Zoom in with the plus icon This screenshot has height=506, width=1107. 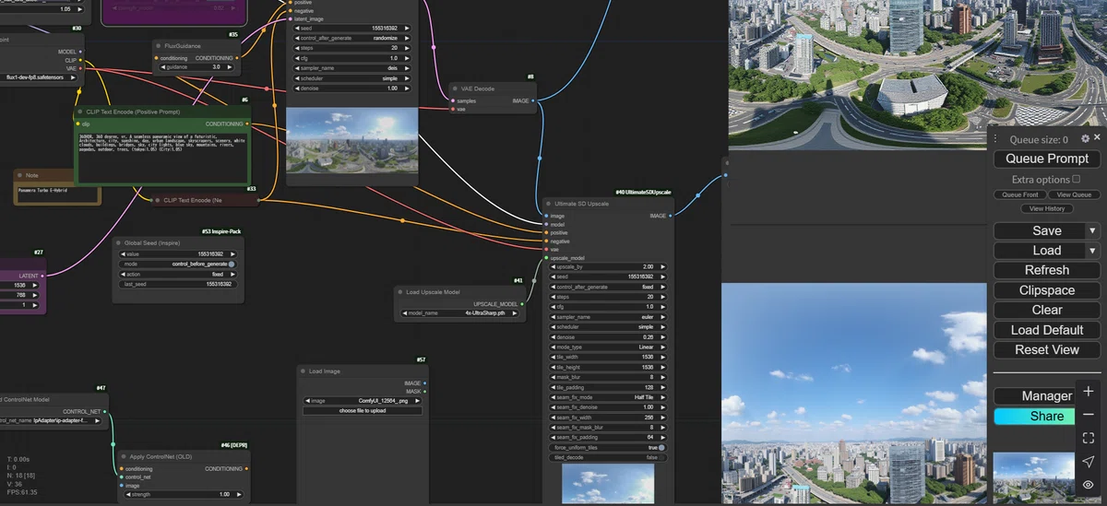[1089, 392]
